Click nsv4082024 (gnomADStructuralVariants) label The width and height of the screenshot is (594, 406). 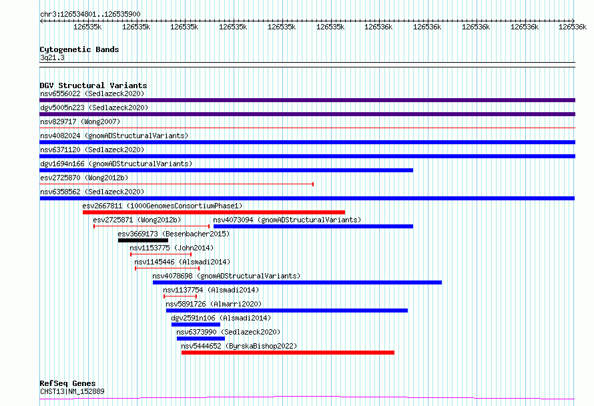(114, 136)
